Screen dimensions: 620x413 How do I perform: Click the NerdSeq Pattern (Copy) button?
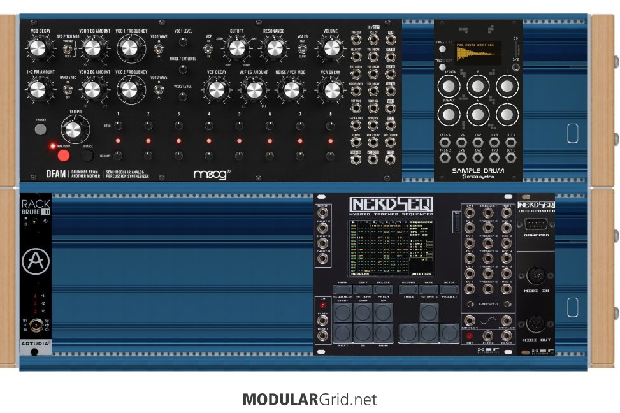click(x=363, y=289)
